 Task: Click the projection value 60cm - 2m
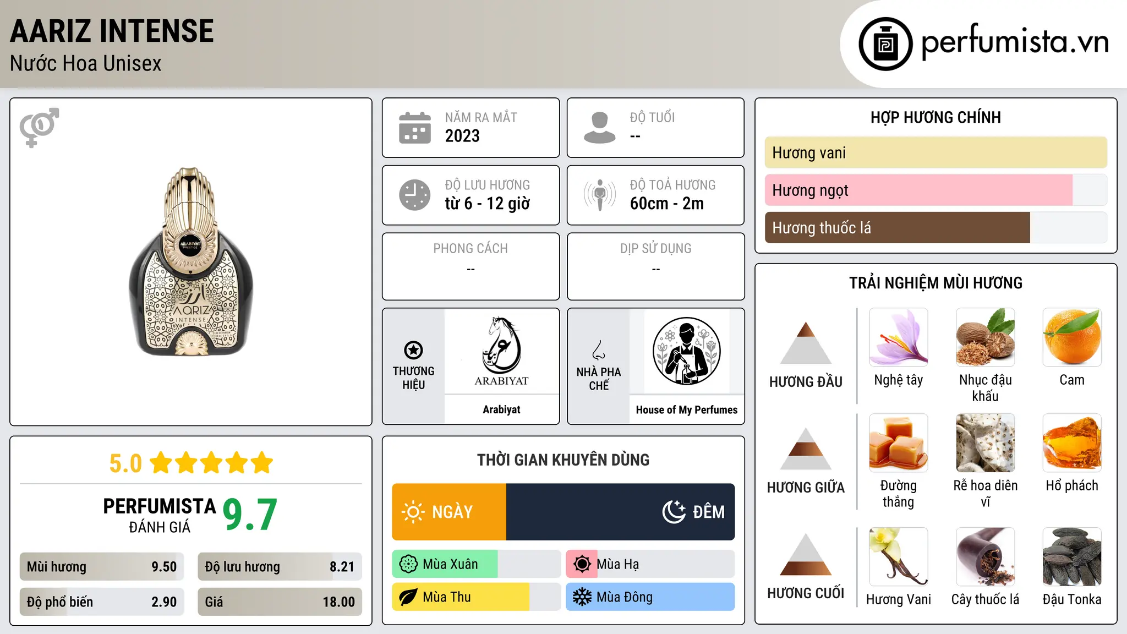[x=667, y=204]
